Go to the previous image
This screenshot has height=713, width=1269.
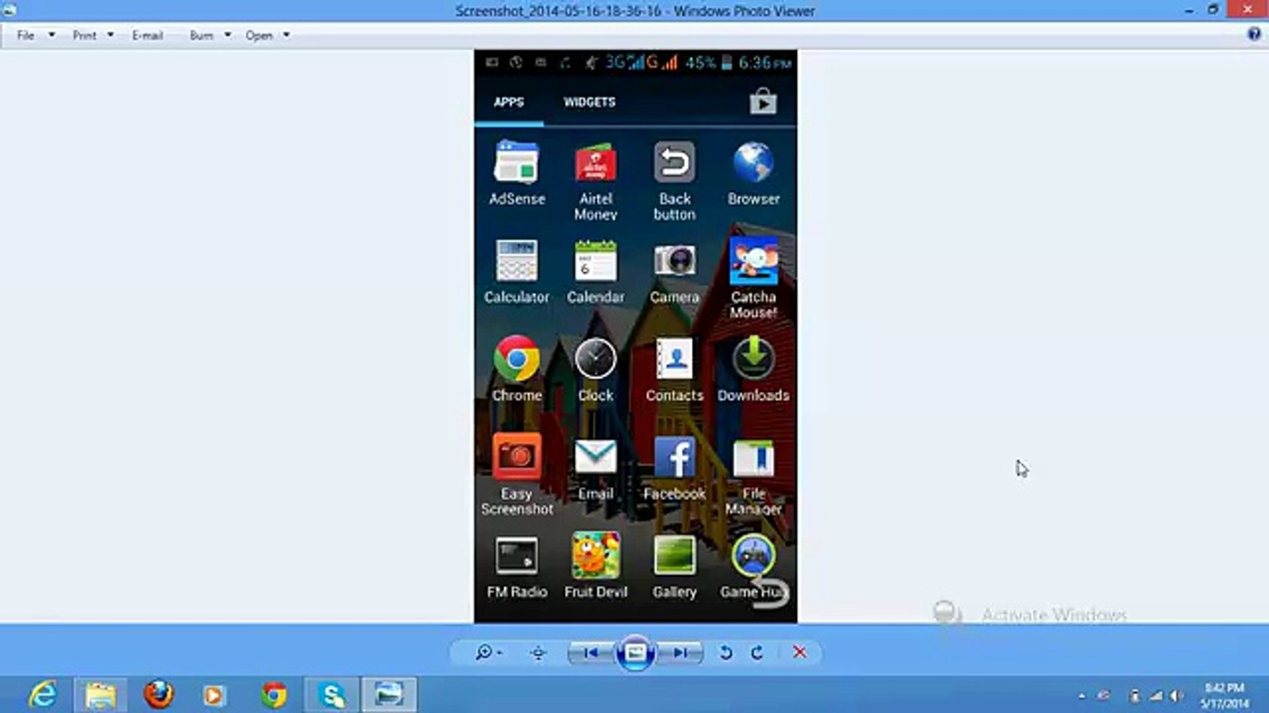(592, 652)
